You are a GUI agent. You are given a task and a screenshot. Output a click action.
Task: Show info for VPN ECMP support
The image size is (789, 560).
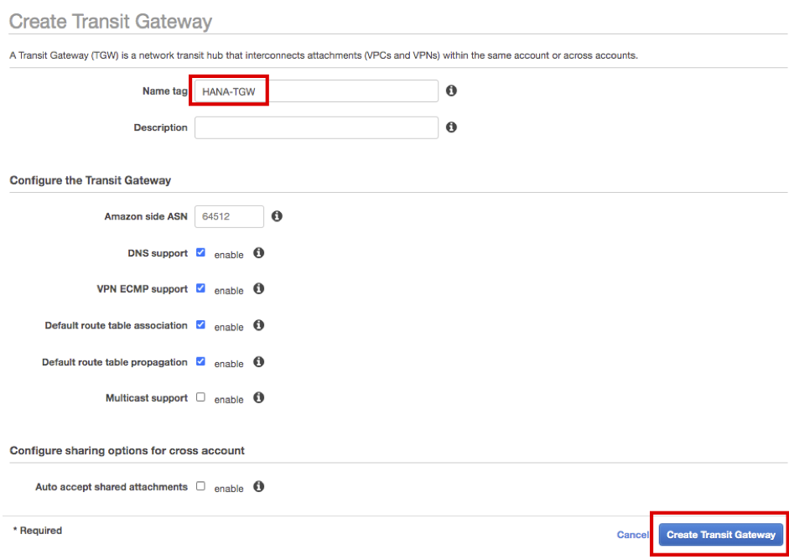(x=259, y=289)
